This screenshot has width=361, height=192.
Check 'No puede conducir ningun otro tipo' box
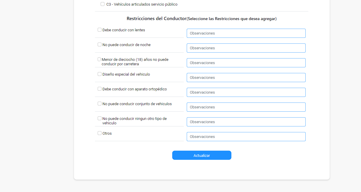(x=99, y=118)
